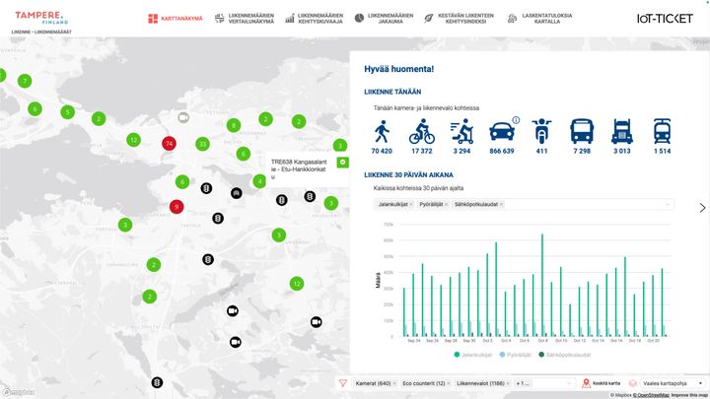Show the +1 more map filters
The width and height of the screenshot is (710, 399).
522,383
